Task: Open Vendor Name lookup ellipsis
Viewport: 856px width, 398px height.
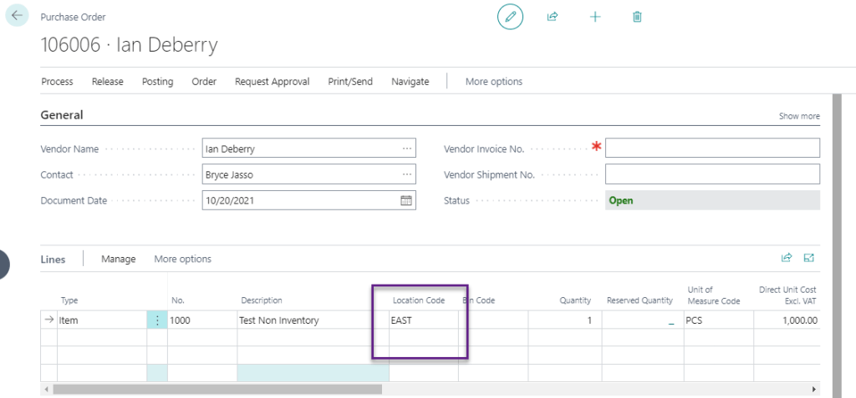Action: point(407,149)
